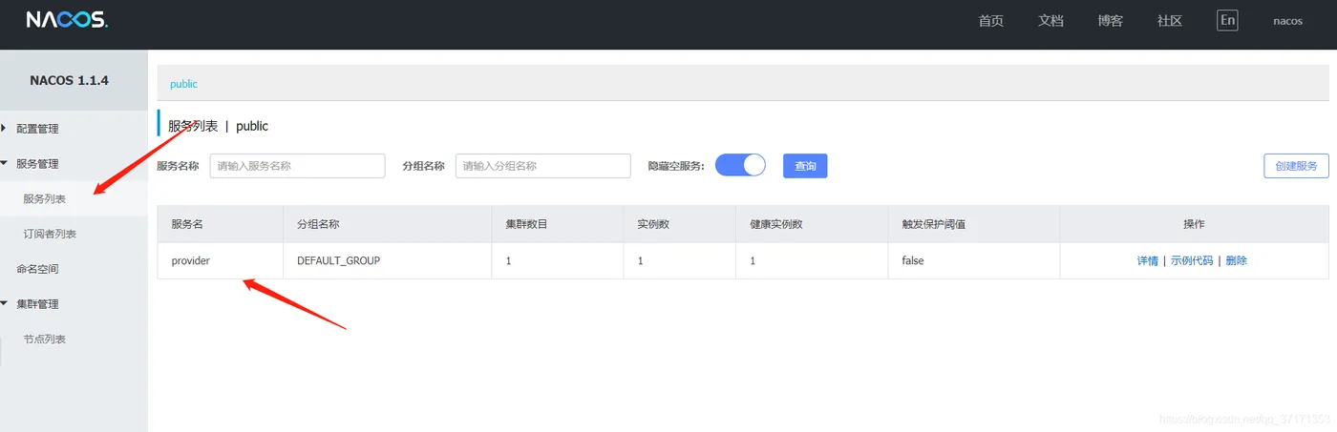Collapse the 服务管理 menu arrow
This screenshot has height=432, width=1337.
click(4, 163)
